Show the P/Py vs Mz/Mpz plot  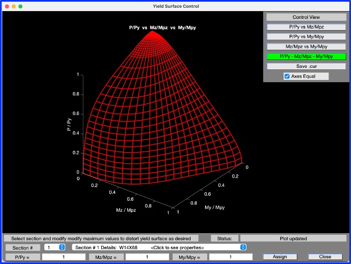306,26
